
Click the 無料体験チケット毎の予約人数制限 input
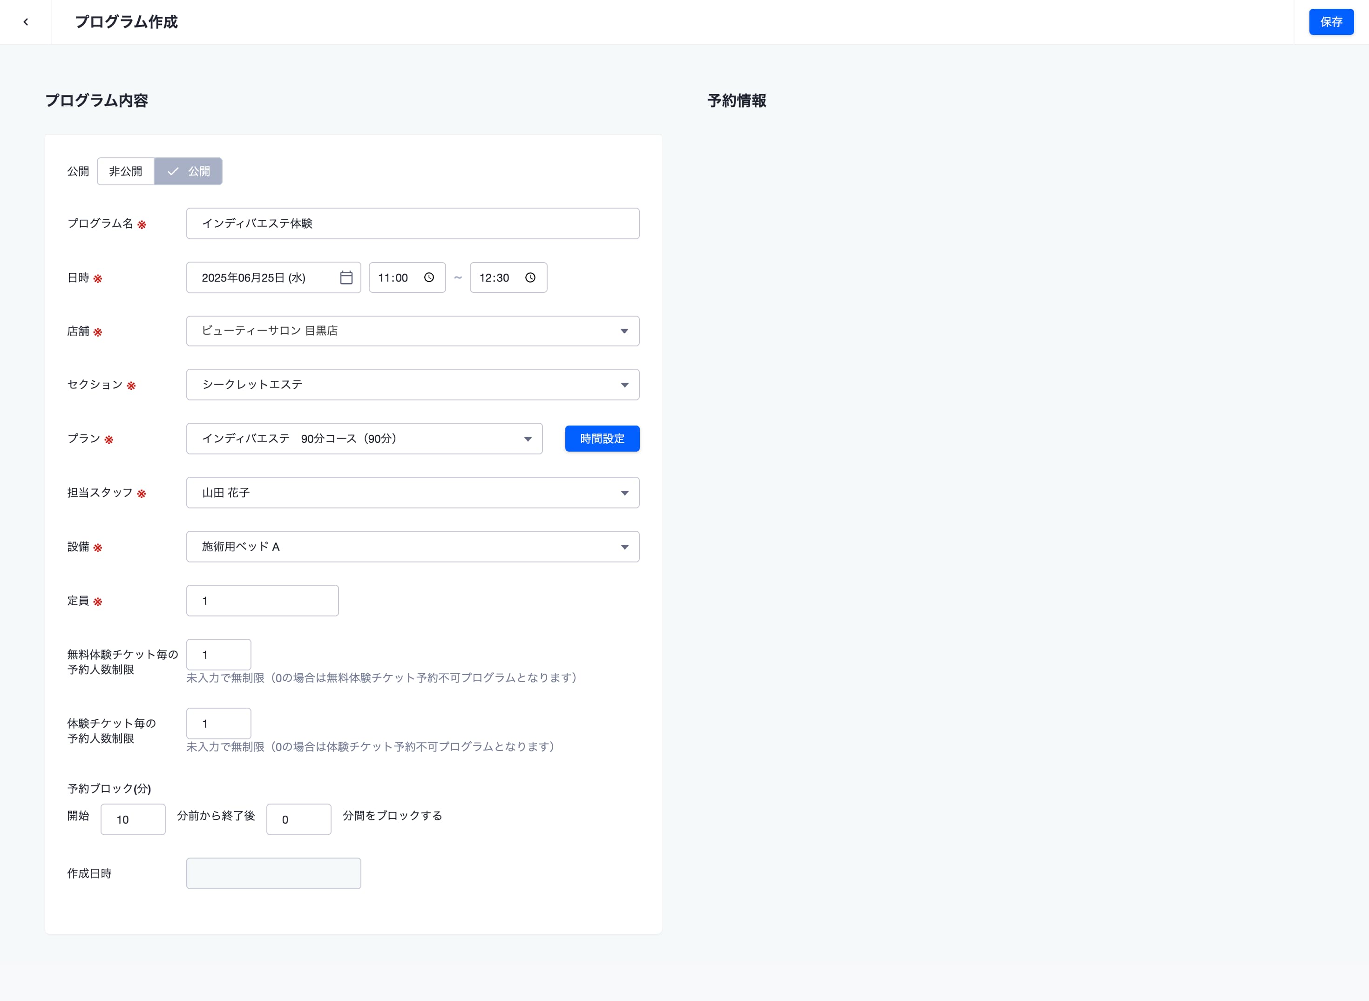coord(219,655)
